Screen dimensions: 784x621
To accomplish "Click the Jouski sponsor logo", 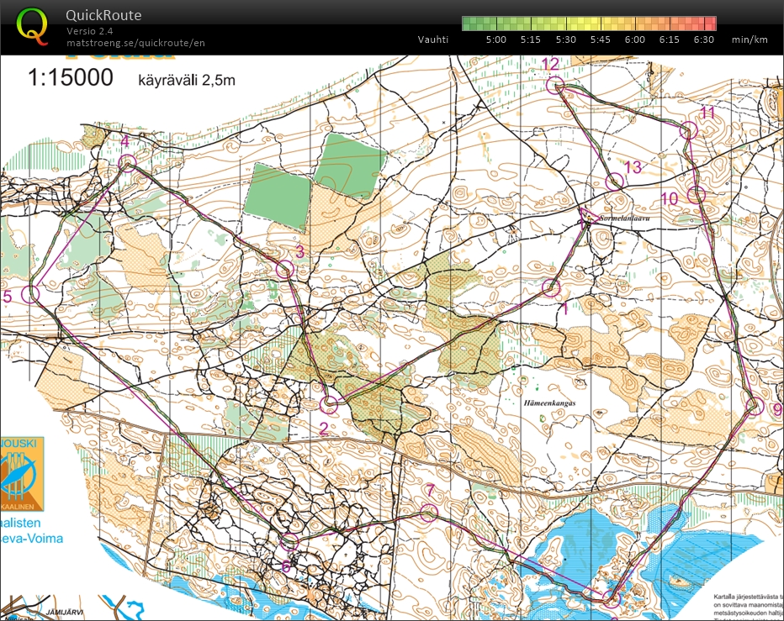I will (22, 475).
